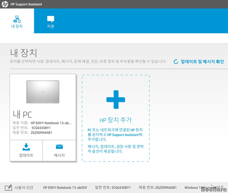Open the 메시지 button on 내 PC card

click(59, 151)
